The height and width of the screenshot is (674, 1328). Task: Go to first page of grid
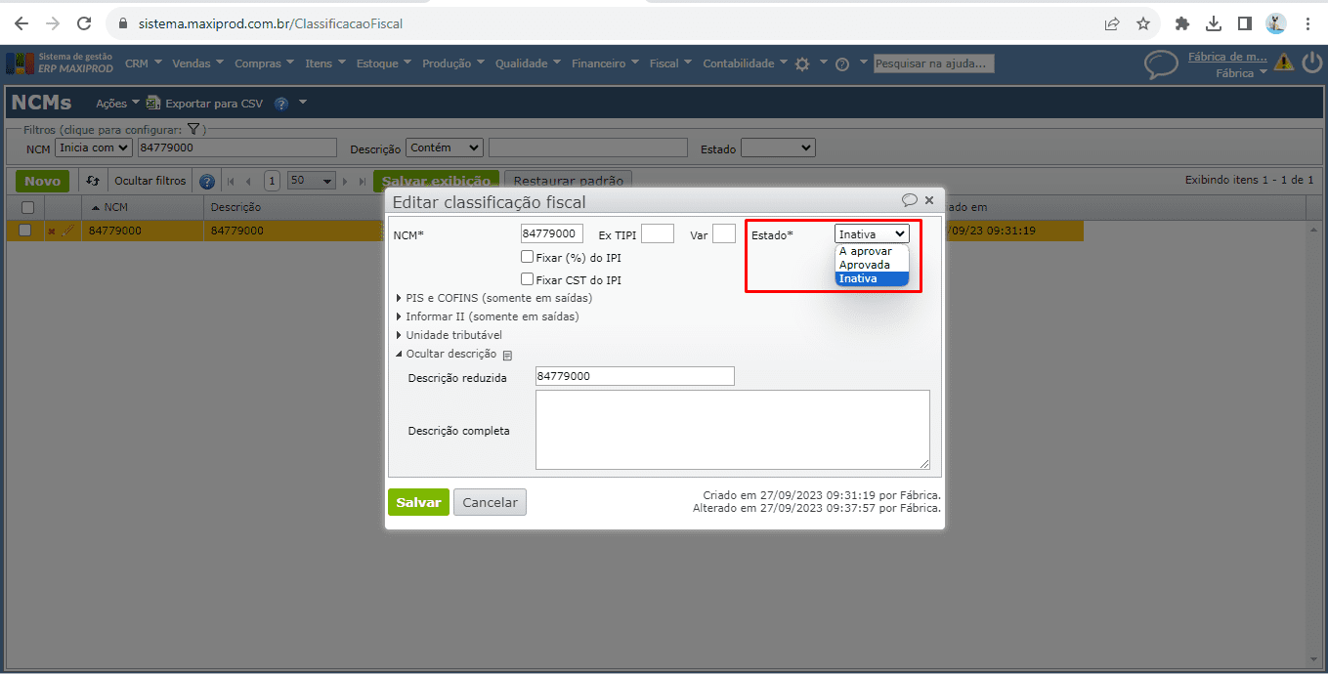tap(232, 181)
